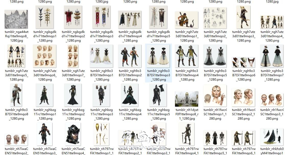This screenshot has height=155, width=285.
Task: Click file name tumblr_ngh9o3B7Di1tte9mqo2_1280.png
Action: (x=130, y=75)
